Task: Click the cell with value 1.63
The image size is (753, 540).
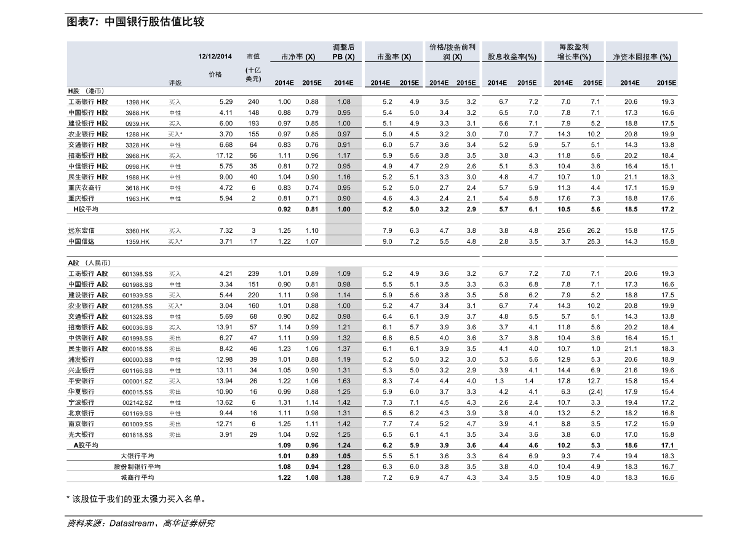Action: (x=344, y=381)
